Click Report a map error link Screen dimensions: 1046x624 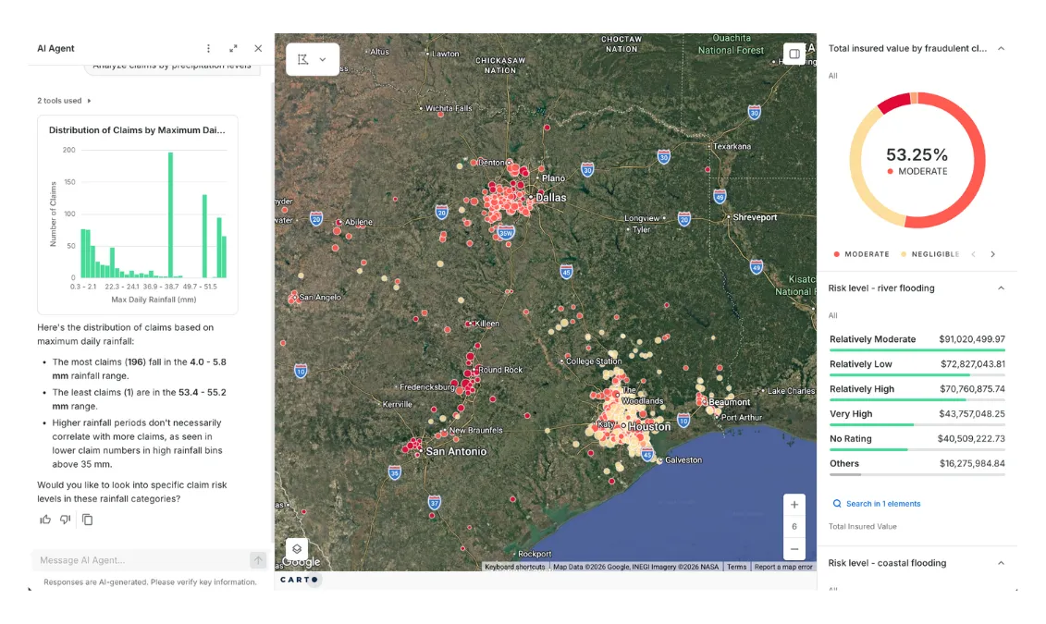click(x=783, y=567)
